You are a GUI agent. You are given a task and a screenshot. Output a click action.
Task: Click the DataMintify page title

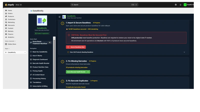pyautogui.click(x=38, y=11)
